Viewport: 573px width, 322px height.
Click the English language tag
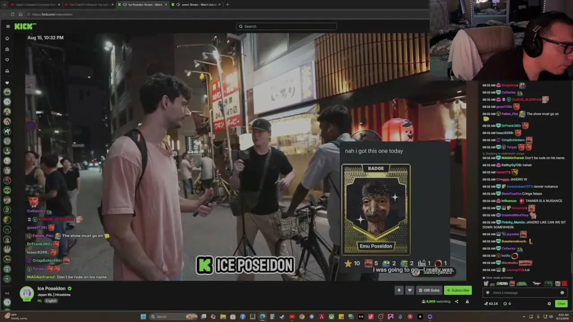pyautogui.click(x=51, y=301)
